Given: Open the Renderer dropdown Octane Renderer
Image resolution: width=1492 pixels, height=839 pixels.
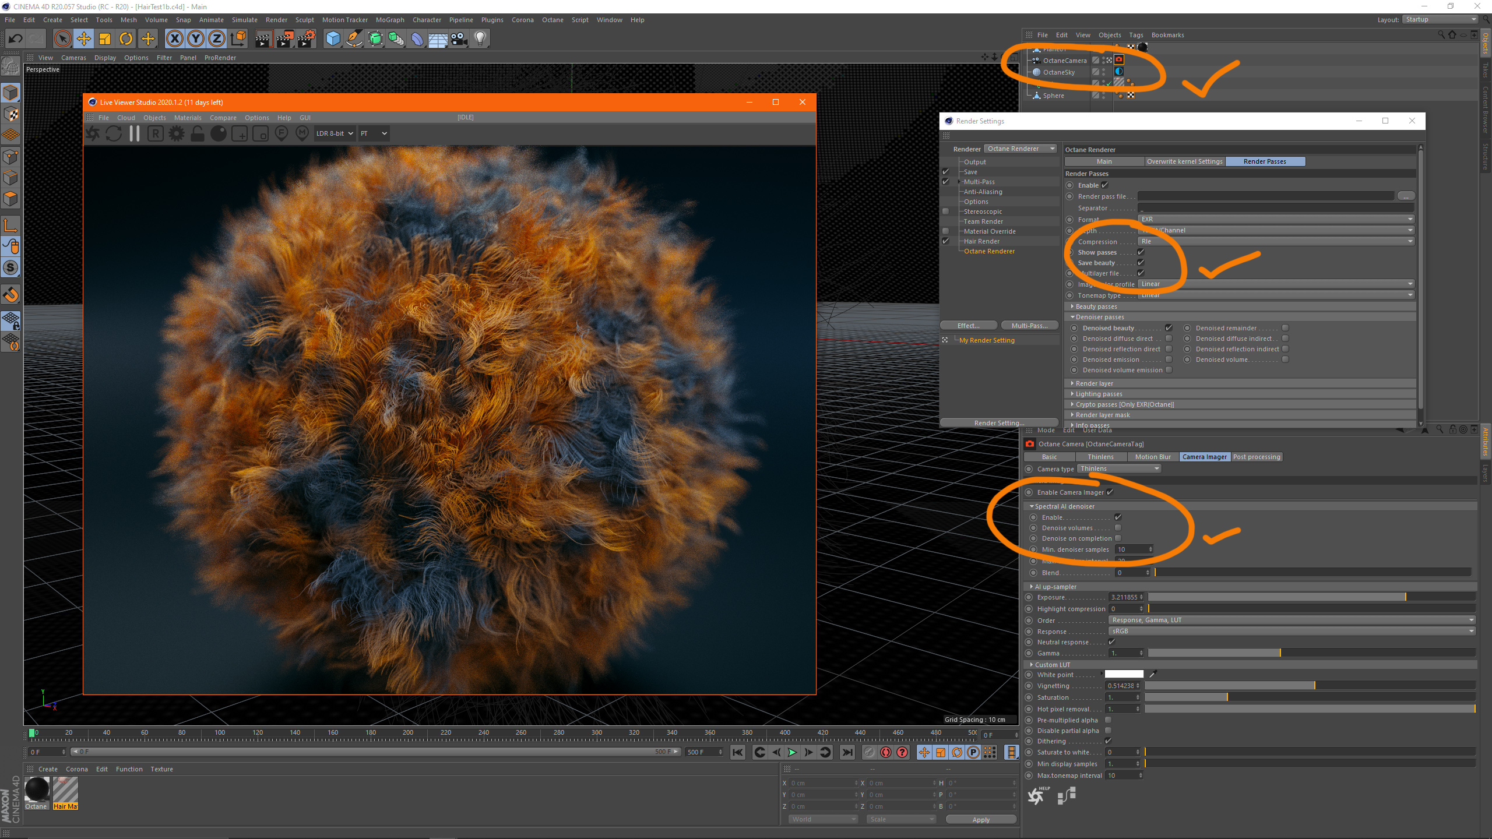Looking at the screenshot, I should 1020,149.
